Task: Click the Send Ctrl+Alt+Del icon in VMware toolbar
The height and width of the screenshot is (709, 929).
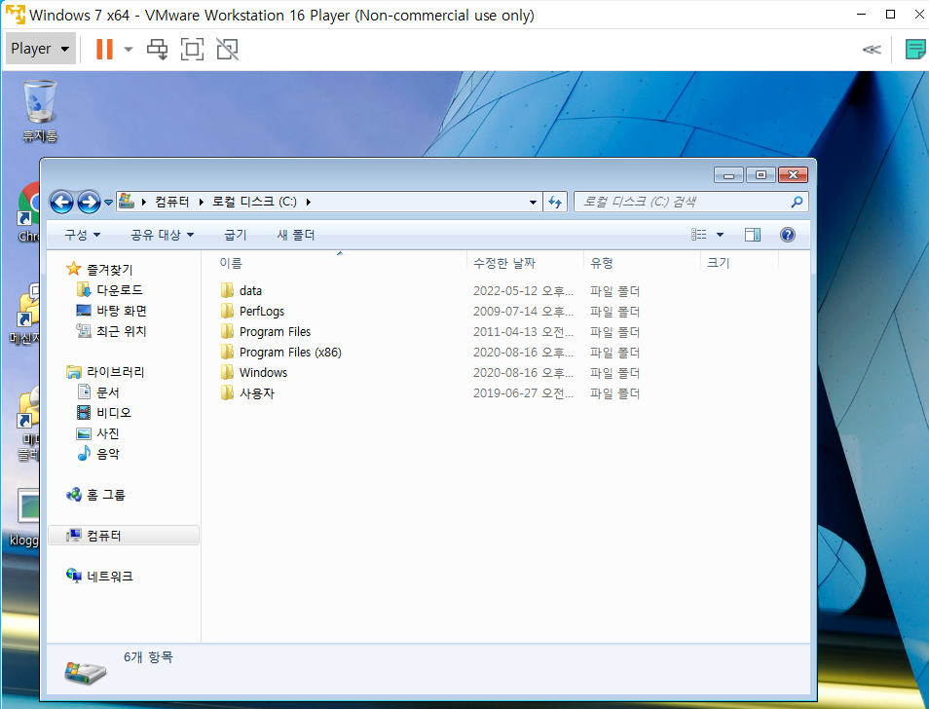Action: (x=158, y=49)
